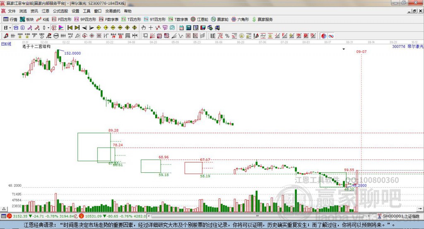Open the 文件 menu
This screenshot has height=229, width=424.
(x=12, y=11)
